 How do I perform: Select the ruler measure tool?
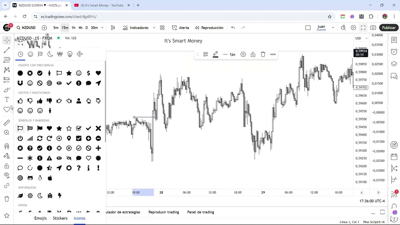tap(7, 123)
